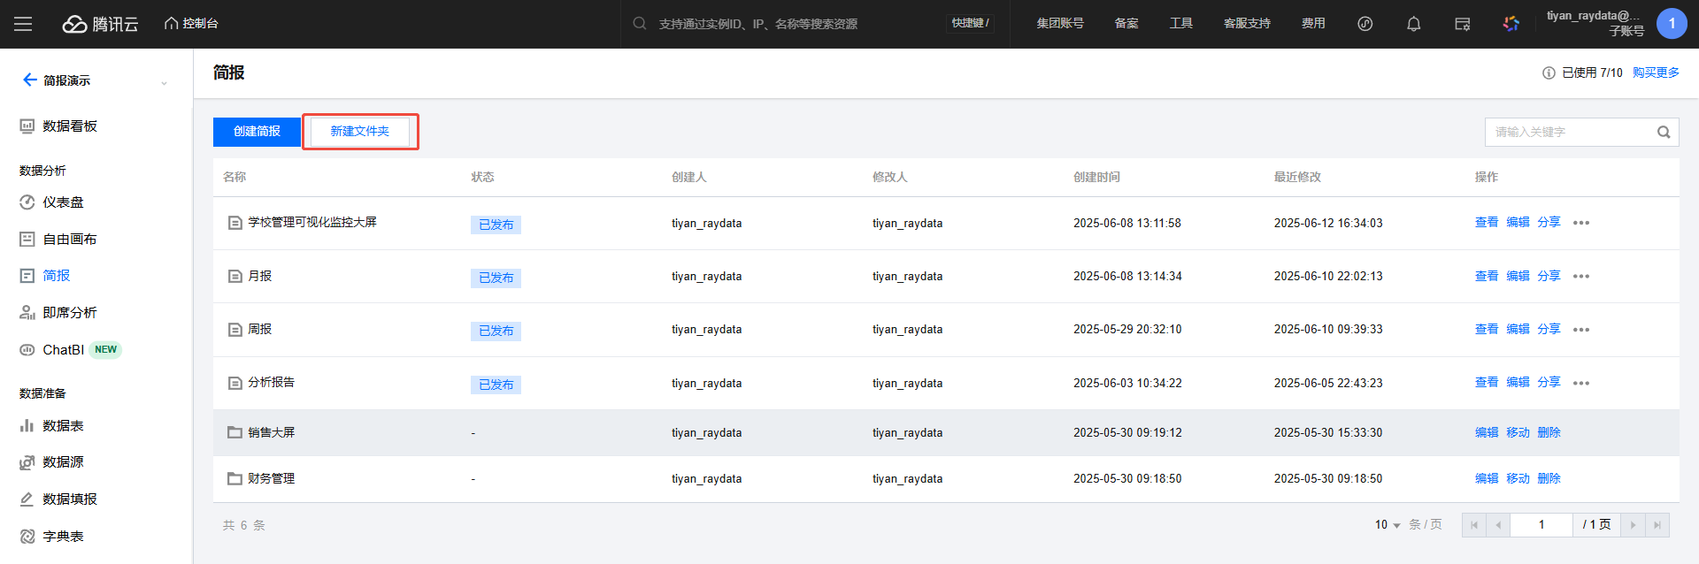Click 编辑 for 学校管理可视化监控大屏
This screenshot has height=564, width=1699.
tap(1517, 223)
